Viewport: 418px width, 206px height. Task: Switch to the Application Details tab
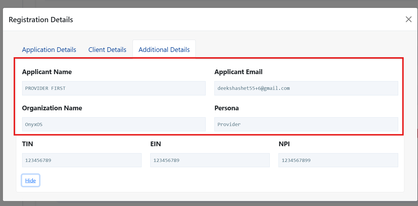[49, 50]
